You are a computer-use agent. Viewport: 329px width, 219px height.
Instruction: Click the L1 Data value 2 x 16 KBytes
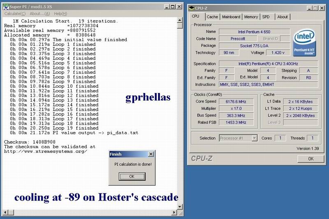301,102
